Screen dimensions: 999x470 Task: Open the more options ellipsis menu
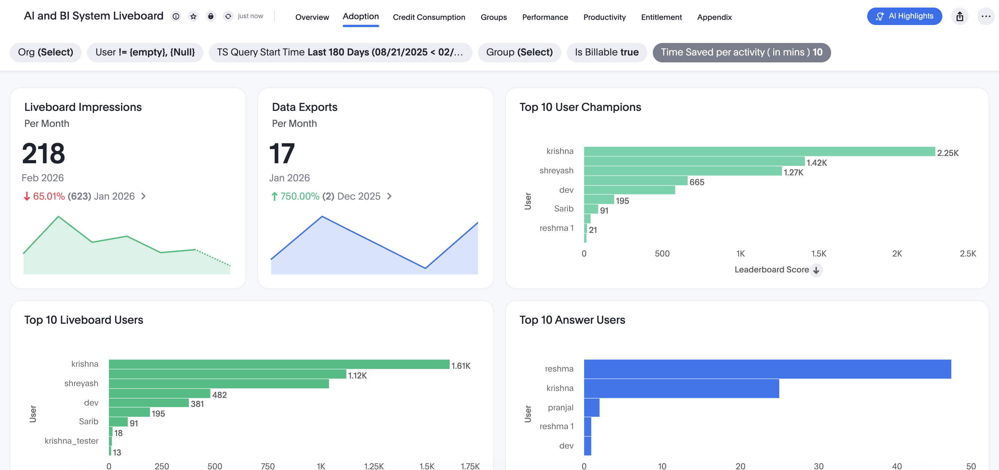(986, 16)
